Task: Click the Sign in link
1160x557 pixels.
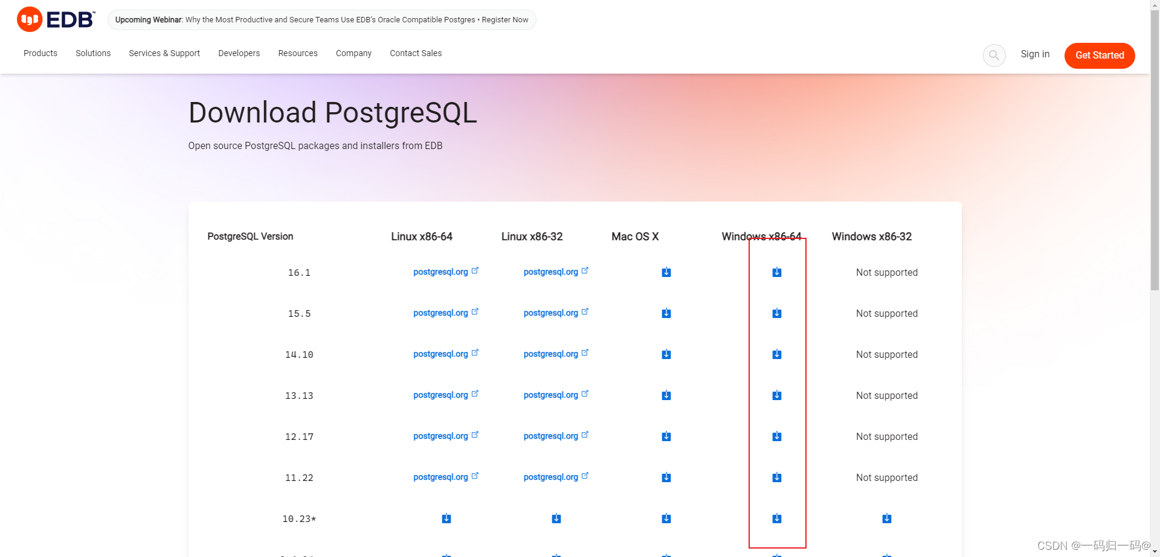Action: (x=1035, y=54)
